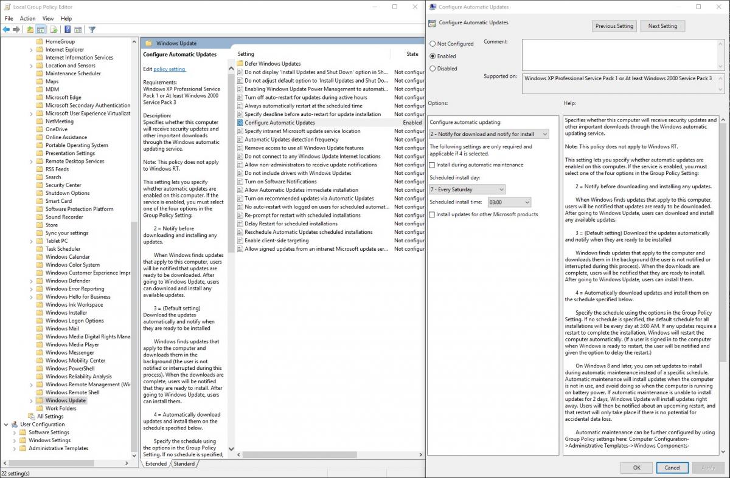Screen dimensions: 730x478
Task: Click the Store folder icon in the tree
Action: pyautogui.click(x=40, y=225)
